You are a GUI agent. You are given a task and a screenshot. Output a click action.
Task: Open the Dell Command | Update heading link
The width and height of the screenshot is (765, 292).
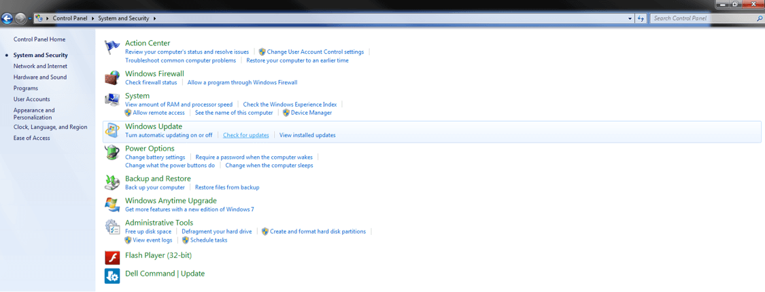pyautogui.click(x=165, y=274)
